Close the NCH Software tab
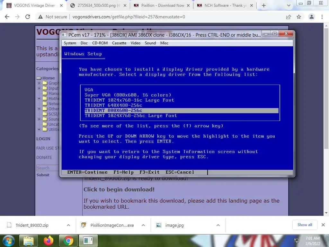This screenshot has width=329, height=247. [x=252, y=6]
